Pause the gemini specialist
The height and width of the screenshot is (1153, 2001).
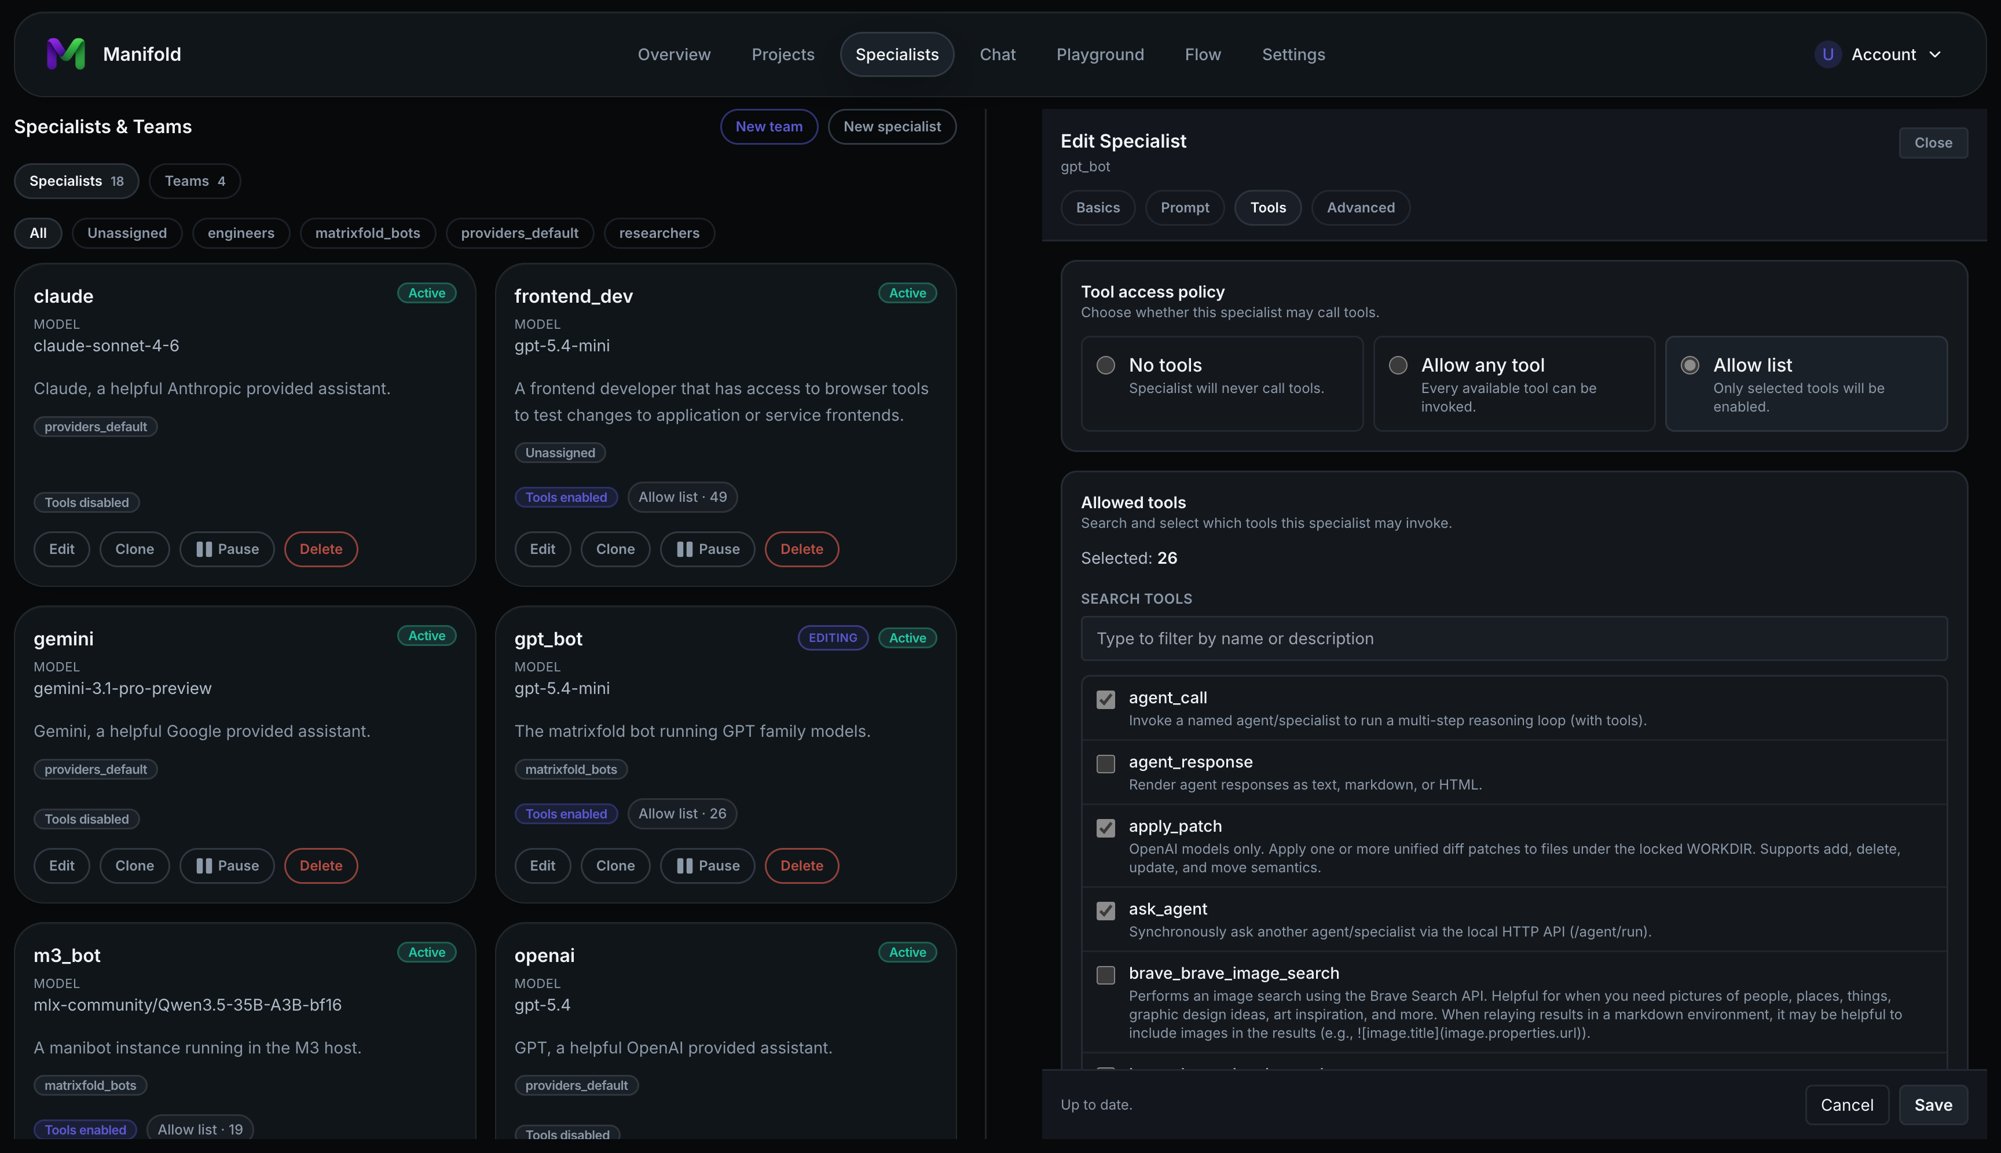click(x=226, y=865)
